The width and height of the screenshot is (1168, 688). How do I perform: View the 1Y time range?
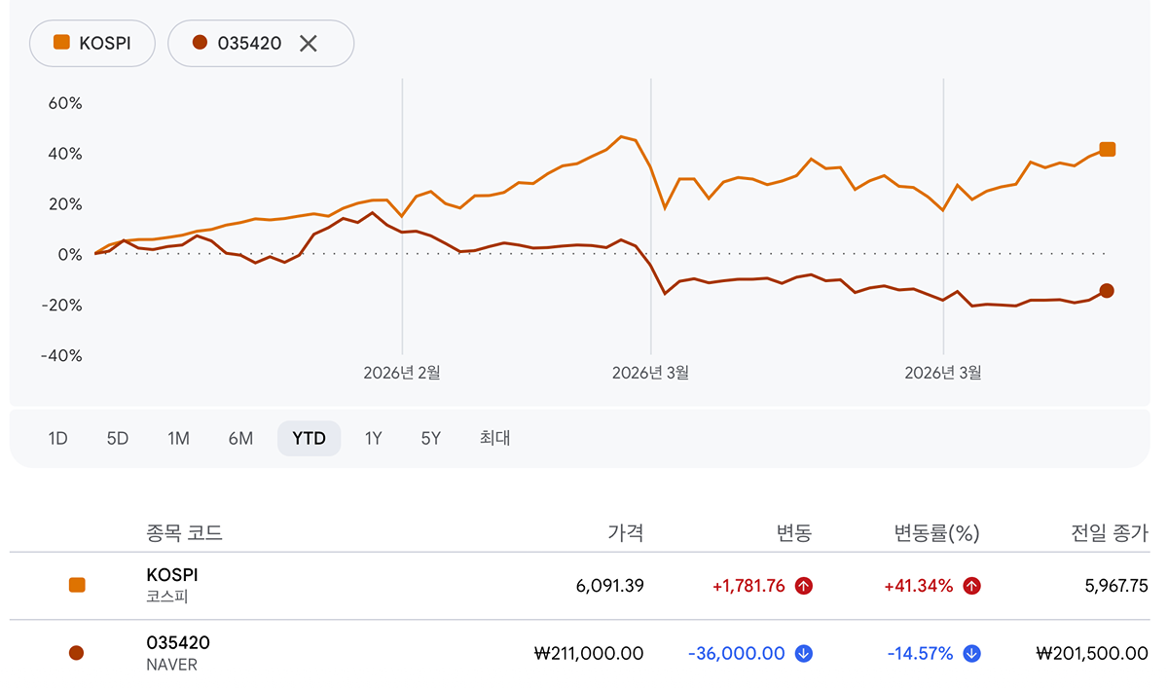point(373,439)
